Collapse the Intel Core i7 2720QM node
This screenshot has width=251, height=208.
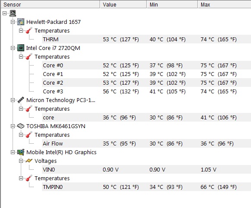(13, 48)
